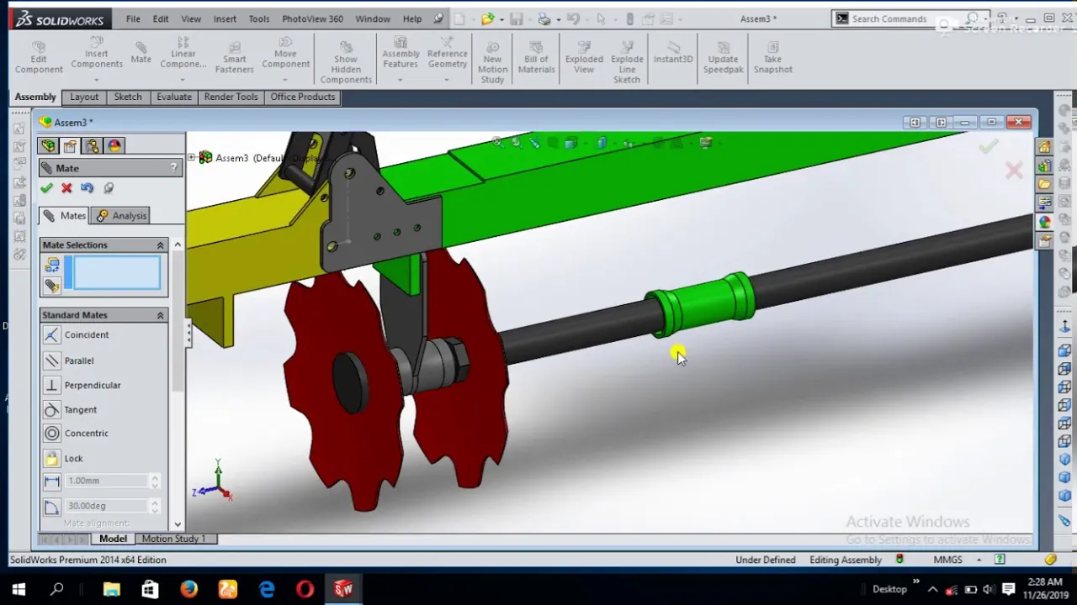
Task: Open Assembly Features tool
Action: point(401,53)
